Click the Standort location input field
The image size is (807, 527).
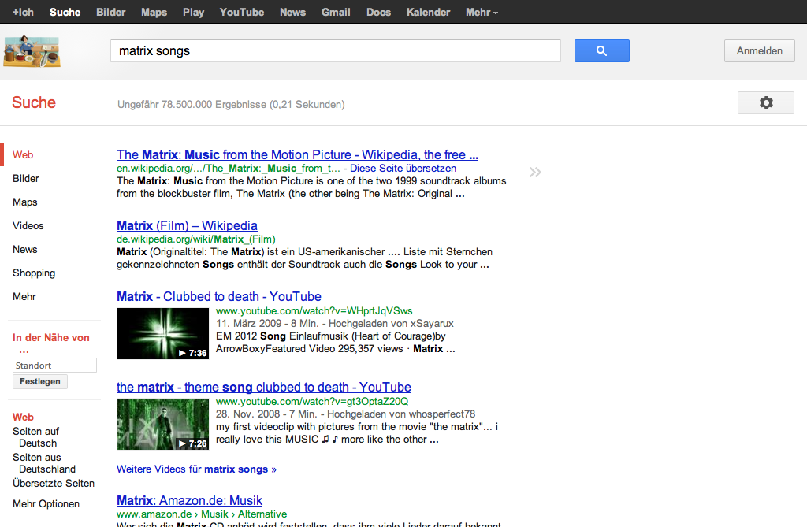click(54, 366)
